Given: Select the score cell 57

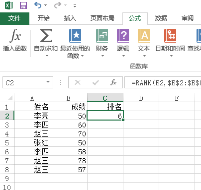Looking at the screenshot, I should pyautogui.click(x=69, y=169).
